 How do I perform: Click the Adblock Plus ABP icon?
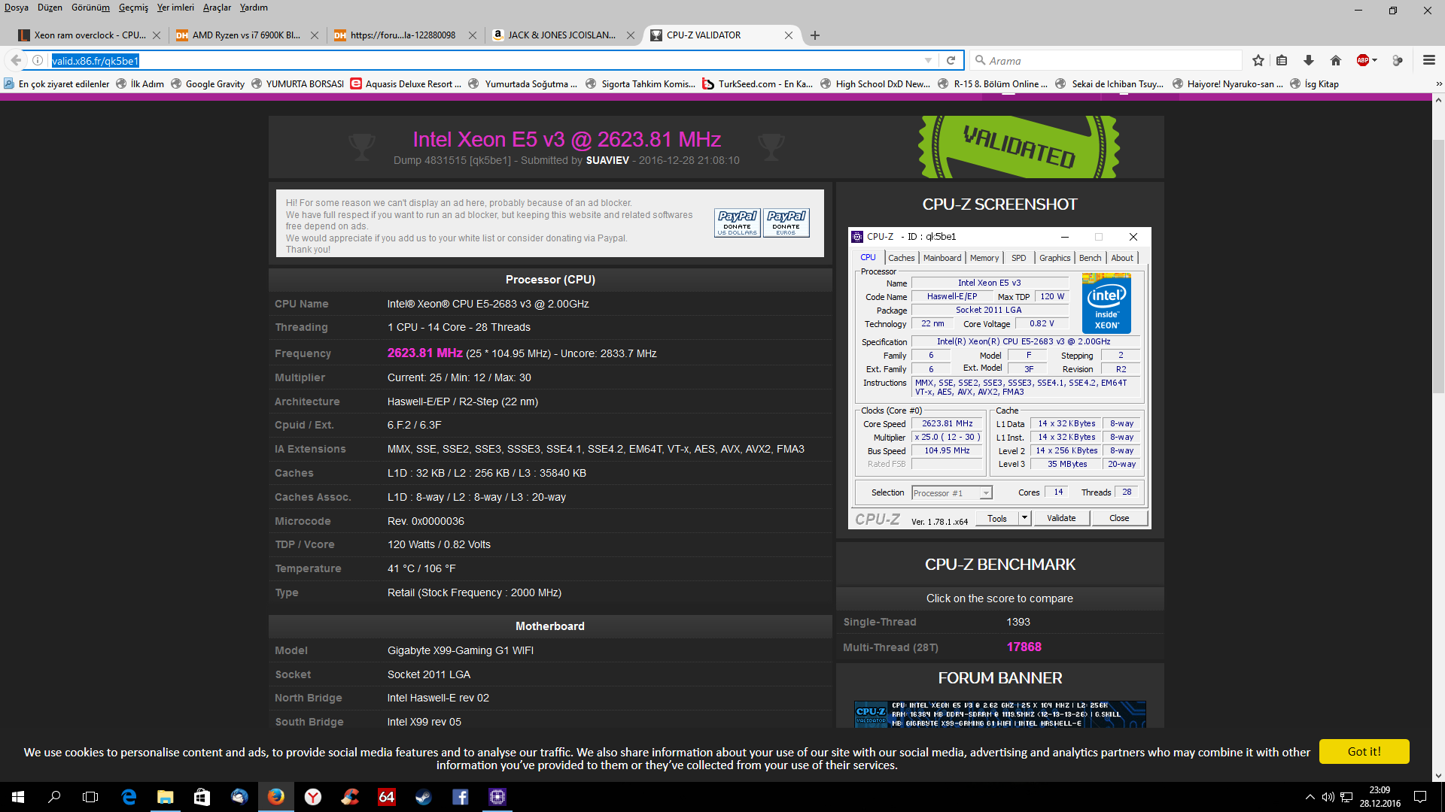(x=1363, y=60)
